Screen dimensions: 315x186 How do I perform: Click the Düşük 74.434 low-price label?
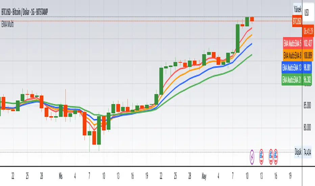coord(303,152)
